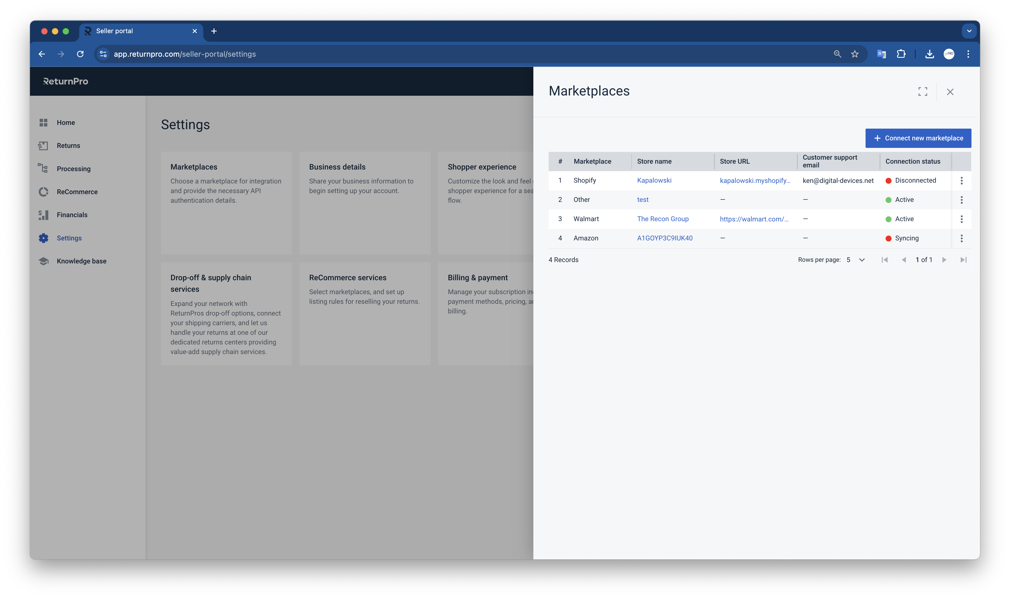The height and width of the screenshot is (599, 1010).
Task: Open the translate page extension icon
Action: pyautogui.click(x=881, y=54)
